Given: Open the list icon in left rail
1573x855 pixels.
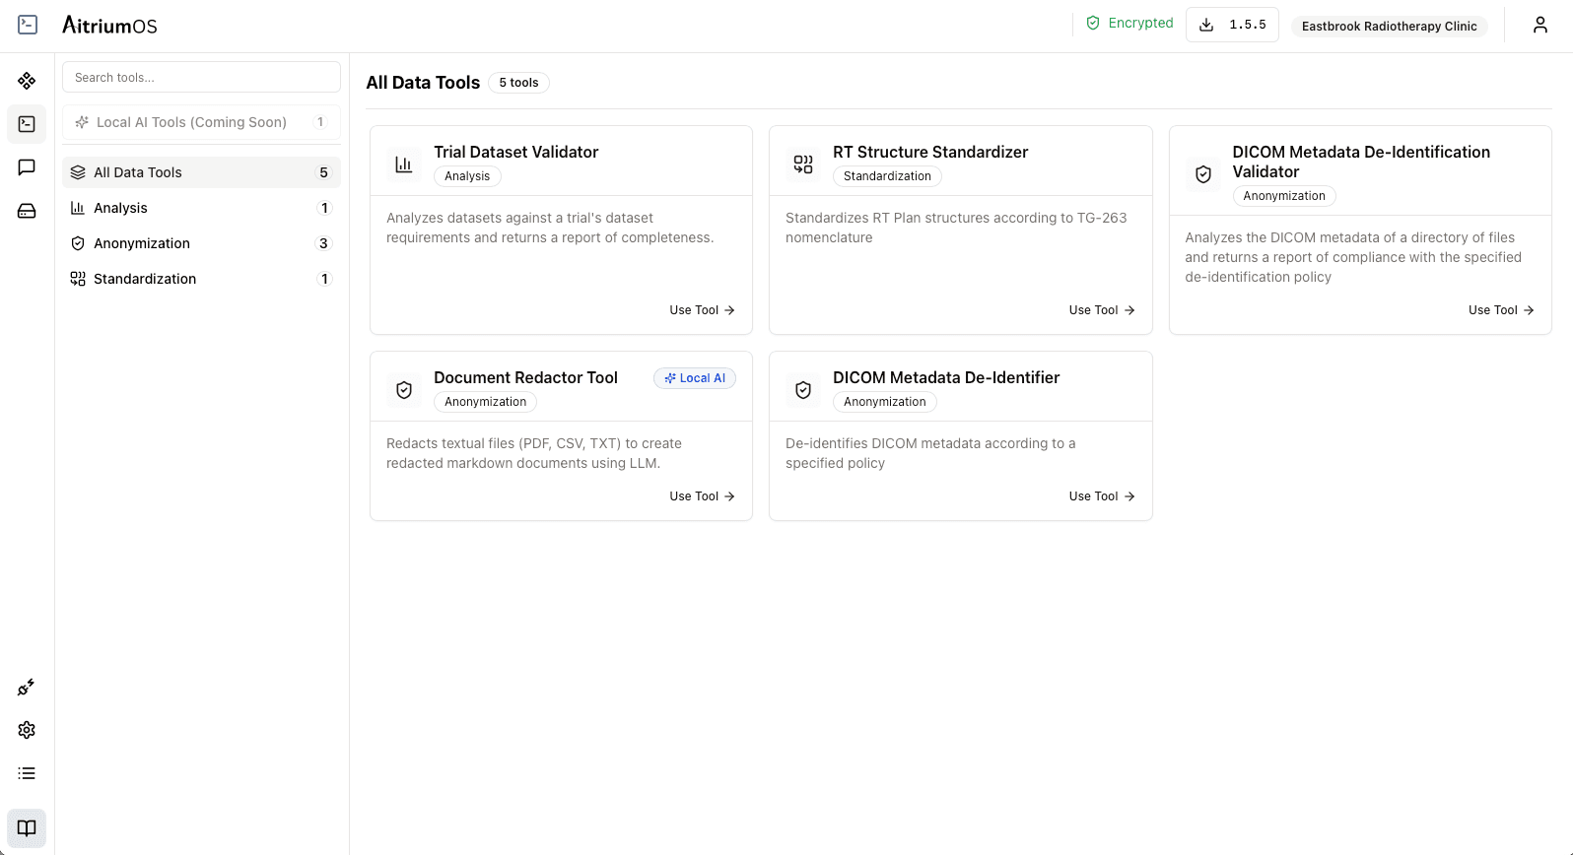Looking at the screenshot, I should [27, 773].
